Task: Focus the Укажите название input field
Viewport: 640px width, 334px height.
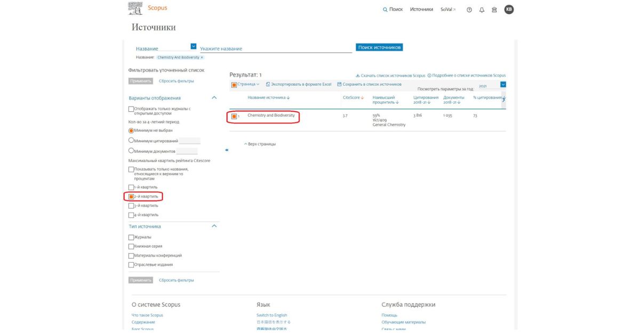Action: 275,48
